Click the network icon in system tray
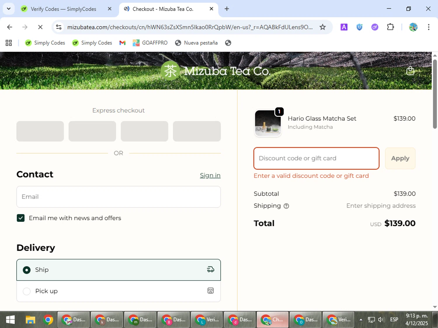 [371, 320]
